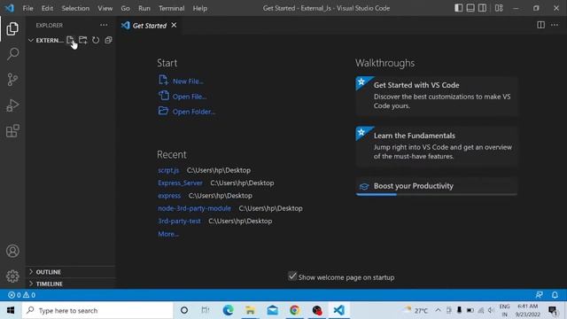Open recent folder Express_Server
Viewport: 567px width, 319px height.
pos(180,183)
